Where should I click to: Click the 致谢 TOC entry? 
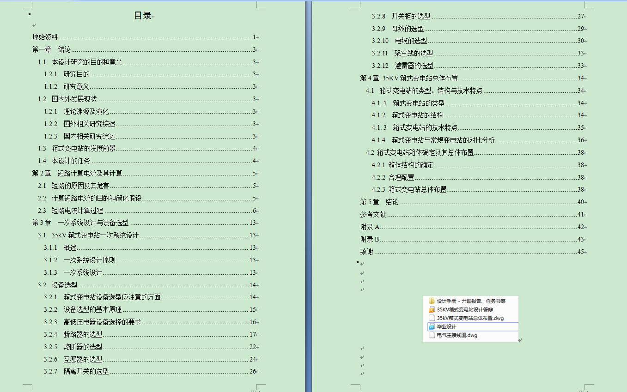point(366,251)
